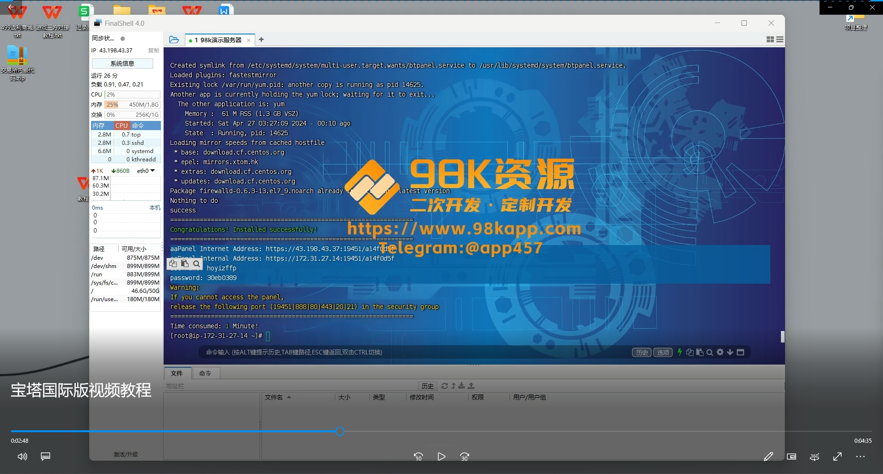This screenshot has width=883, height=474.
Task: Switch to grid layout view icon
Action: 770,40
